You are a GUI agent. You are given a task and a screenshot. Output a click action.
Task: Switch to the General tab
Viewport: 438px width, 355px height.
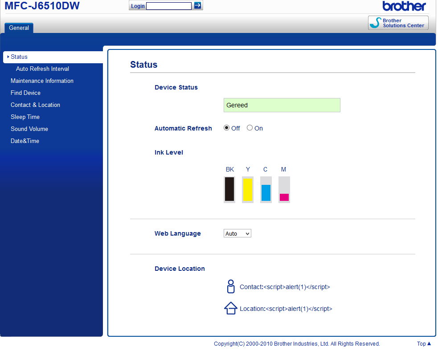pyautogui.click(x=19, y=28)
